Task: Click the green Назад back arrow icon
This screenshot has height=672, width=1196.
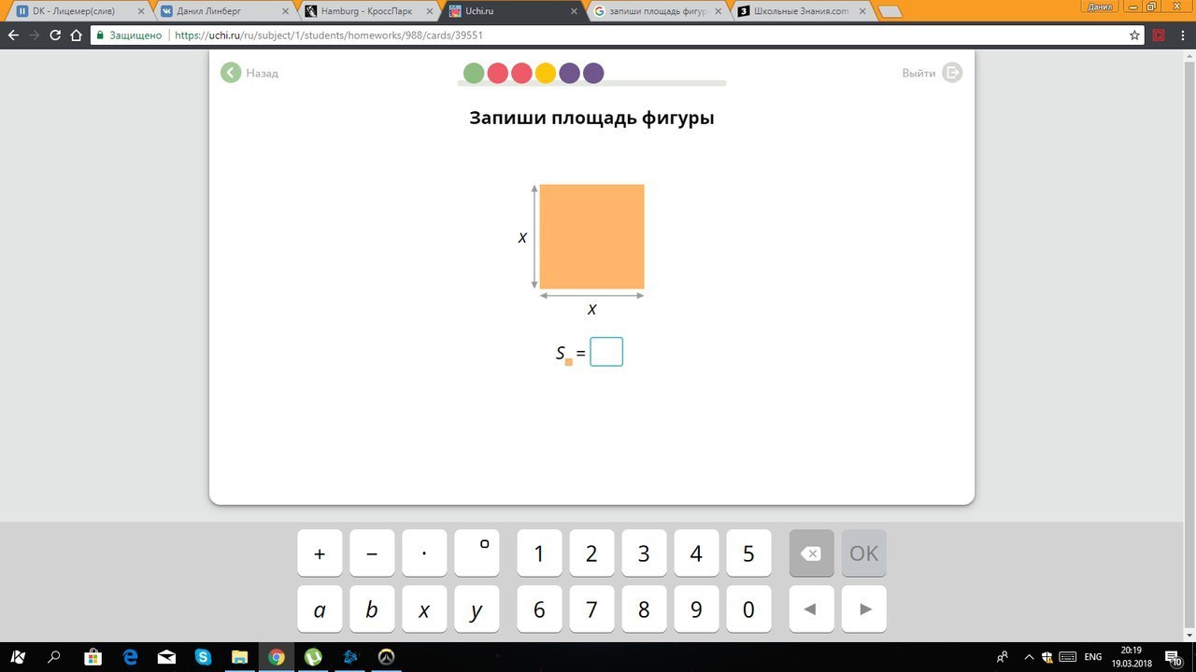Action: (x=231, y=73)
